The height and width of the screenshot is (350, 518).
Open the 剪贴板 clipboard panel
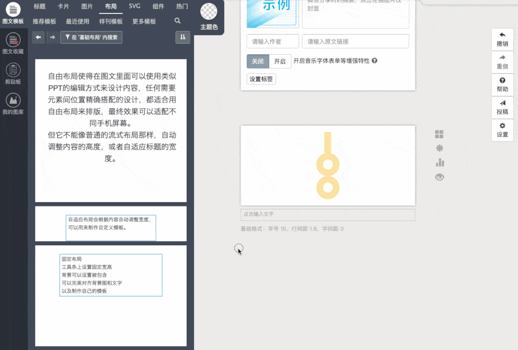click(x=13, y=73)
